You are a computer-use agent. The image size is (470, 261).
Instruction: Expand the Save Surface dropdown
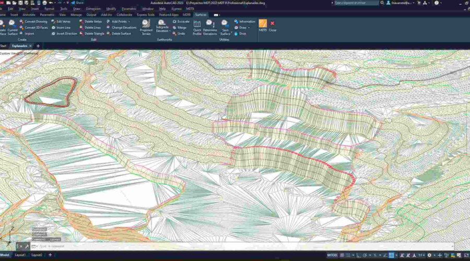(225, 30)
